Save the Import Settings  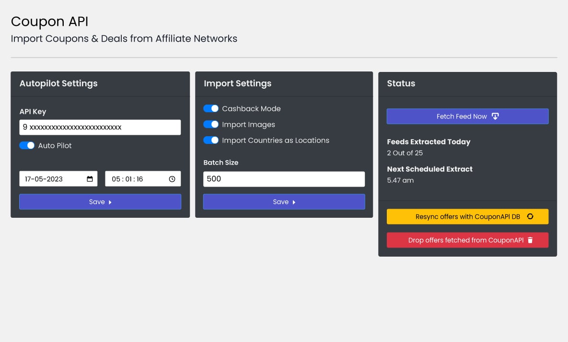(x=284, y=201)
